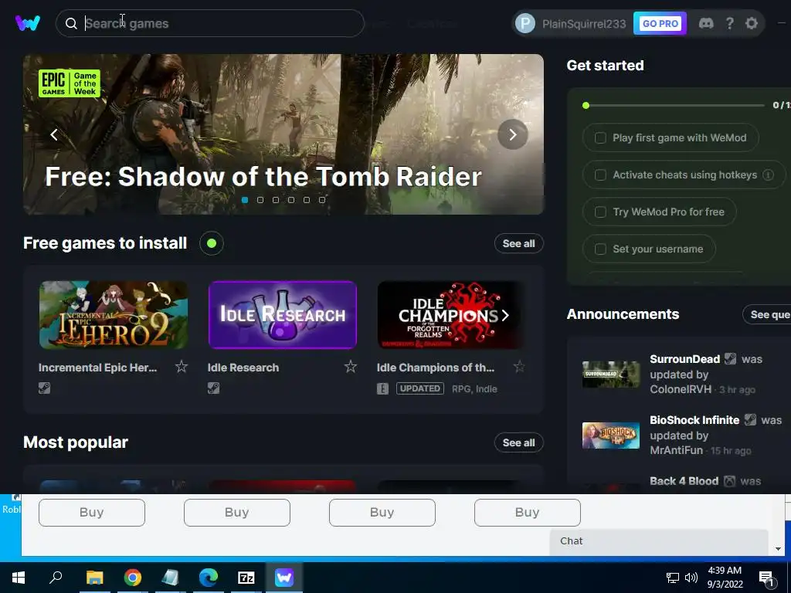Open Incremental Epic Hero 2 thumbnail

click(x=114, y=315)
